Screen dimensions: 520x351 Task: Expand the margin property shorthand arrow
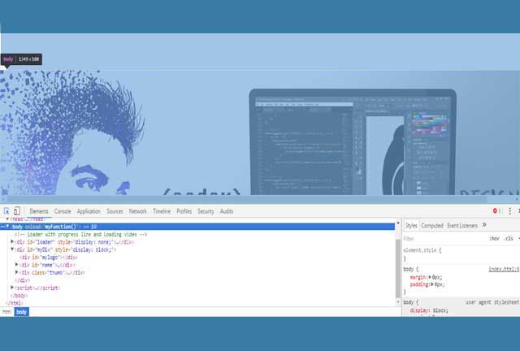(430, 277)
